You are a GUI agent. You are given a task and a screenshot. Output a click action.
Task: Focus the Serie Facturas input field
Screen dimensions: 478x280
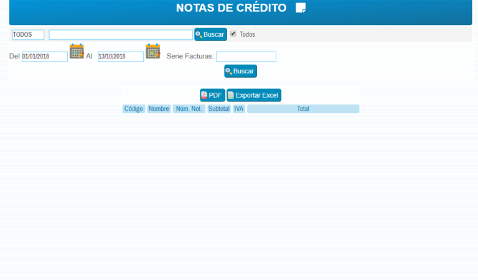[x=246, y=57]
